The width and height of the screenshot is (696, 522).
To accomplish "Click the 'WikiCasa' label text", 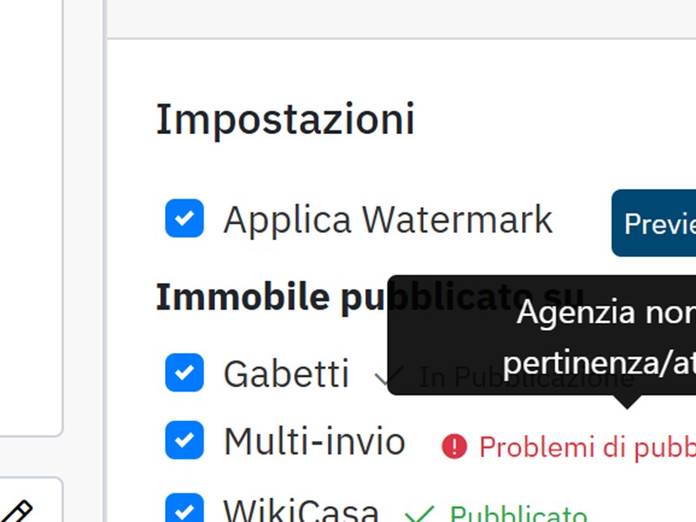I will click(301, 511).
